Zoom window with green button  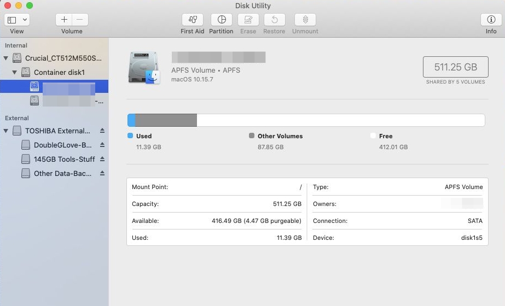tap(30, 5)
